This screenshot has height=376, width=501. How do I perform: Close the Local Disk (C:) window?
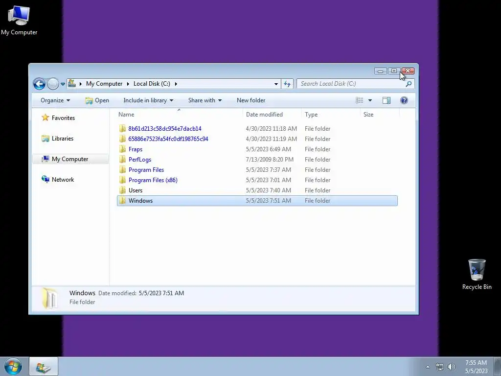pos(408,71)
